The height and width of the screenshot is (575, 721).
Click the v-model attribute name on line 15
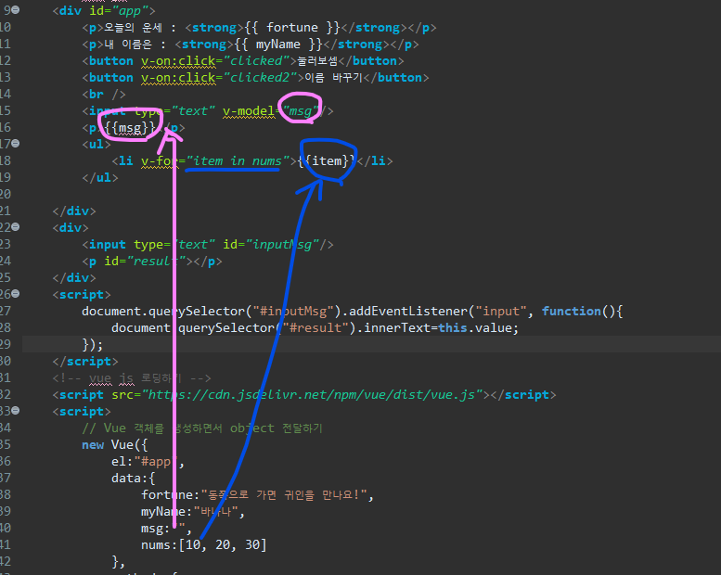point(249,110)
